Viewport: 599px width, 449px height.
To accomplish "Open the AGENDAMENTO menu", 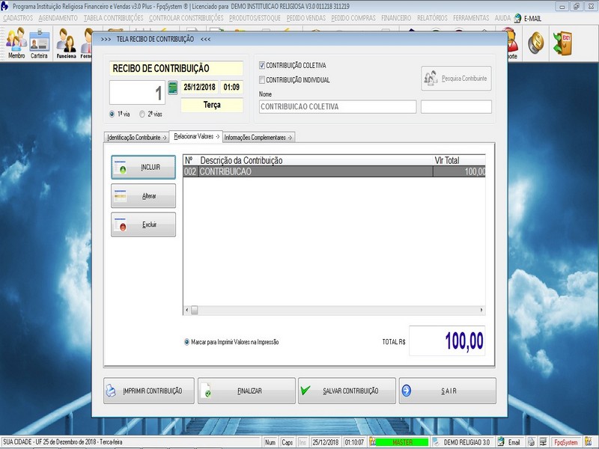I will pos(58,18).
